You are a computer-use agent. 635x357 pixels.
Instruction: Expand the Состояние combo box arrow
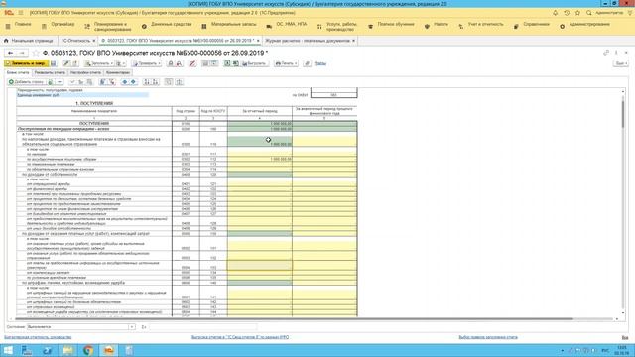(x=132, y=327)
